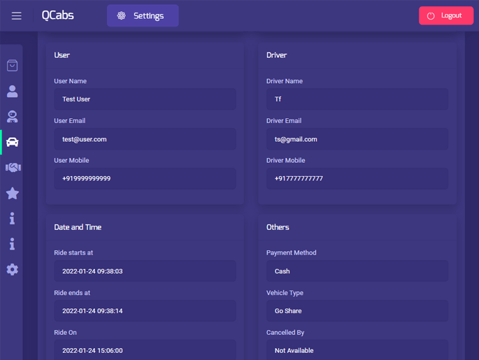This screenshot has width=479, height=360.
Task: Click into the Driver Mobile field
Action: tap(357, 178)
